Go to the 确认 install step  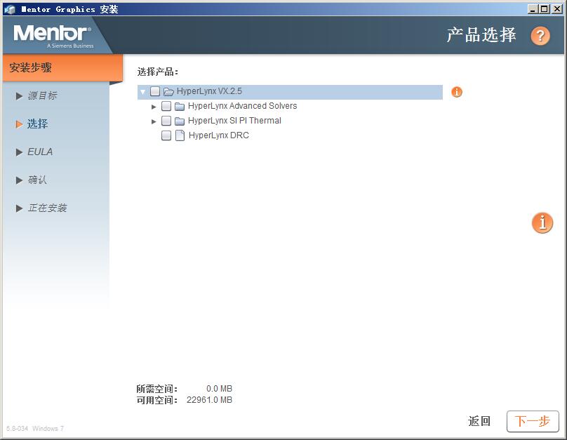click(x=37, y=180)
